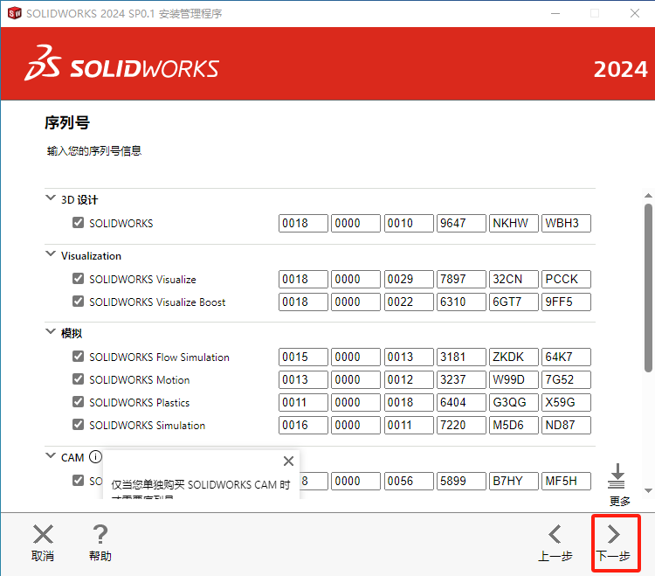Click the vertical scrollbar thumb
The width and height of the screenshot is (655, 576).
point(648,288)
